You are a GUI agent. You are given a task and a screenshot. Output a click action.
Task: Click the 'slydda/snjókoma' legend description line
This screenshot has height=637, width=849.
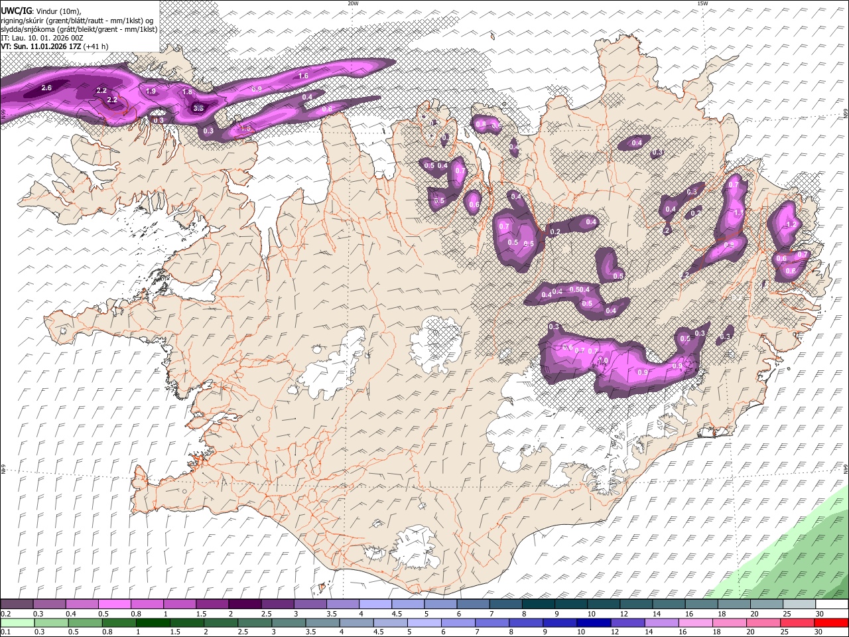[x=79, y=29]
